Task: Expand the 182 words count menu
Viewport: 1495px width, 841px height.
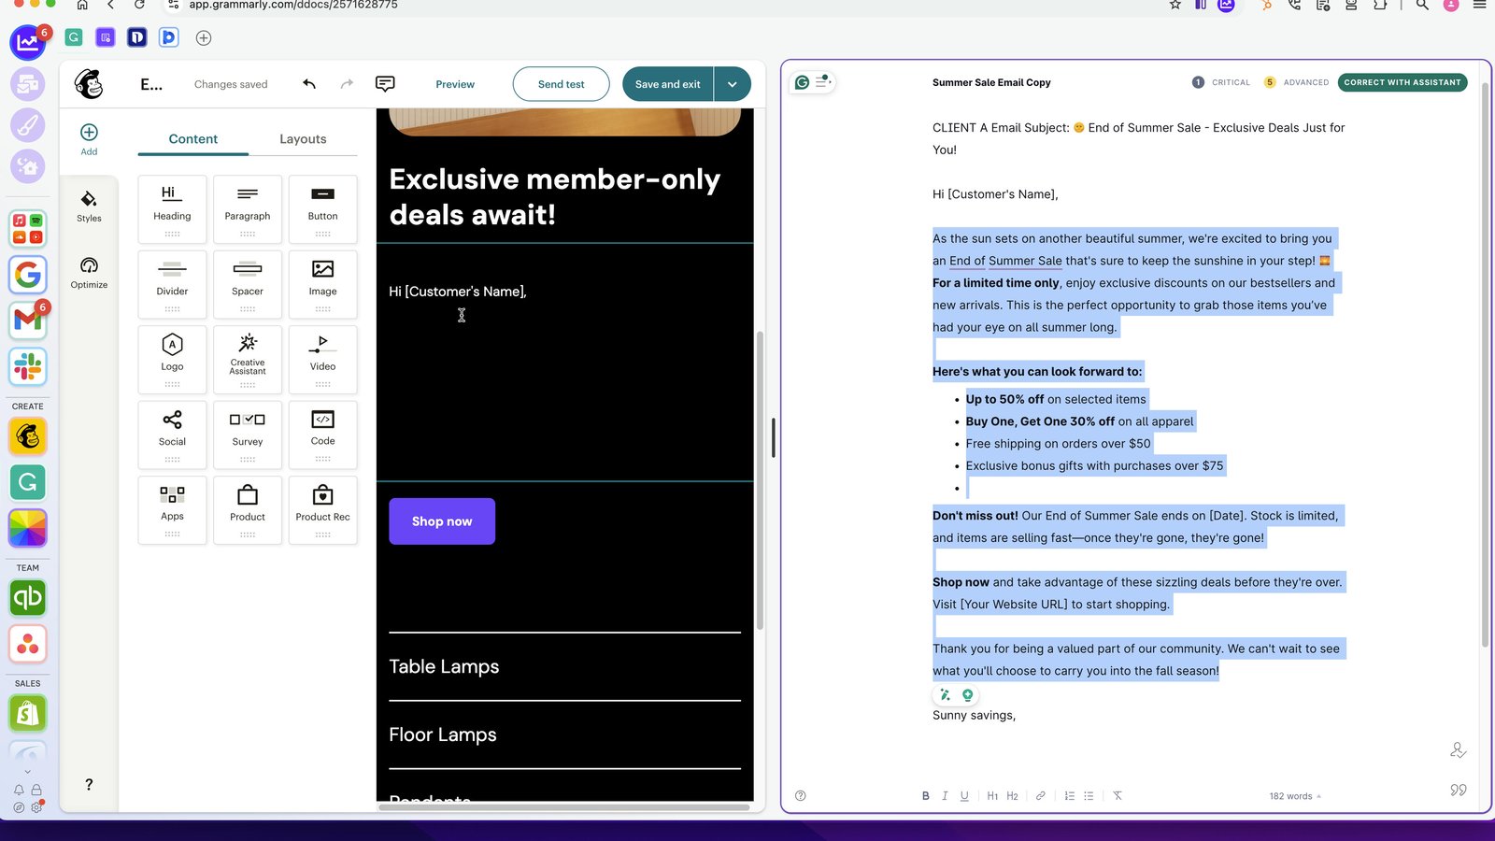Action: click(1295, 796)
